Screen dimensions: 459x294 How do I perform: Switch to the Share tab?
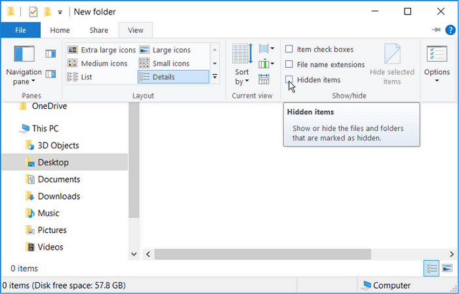point(99,30)
